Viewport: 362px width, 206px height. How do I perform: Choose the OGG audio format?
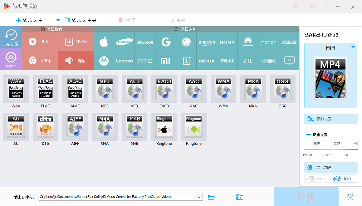tap(283, 89)
